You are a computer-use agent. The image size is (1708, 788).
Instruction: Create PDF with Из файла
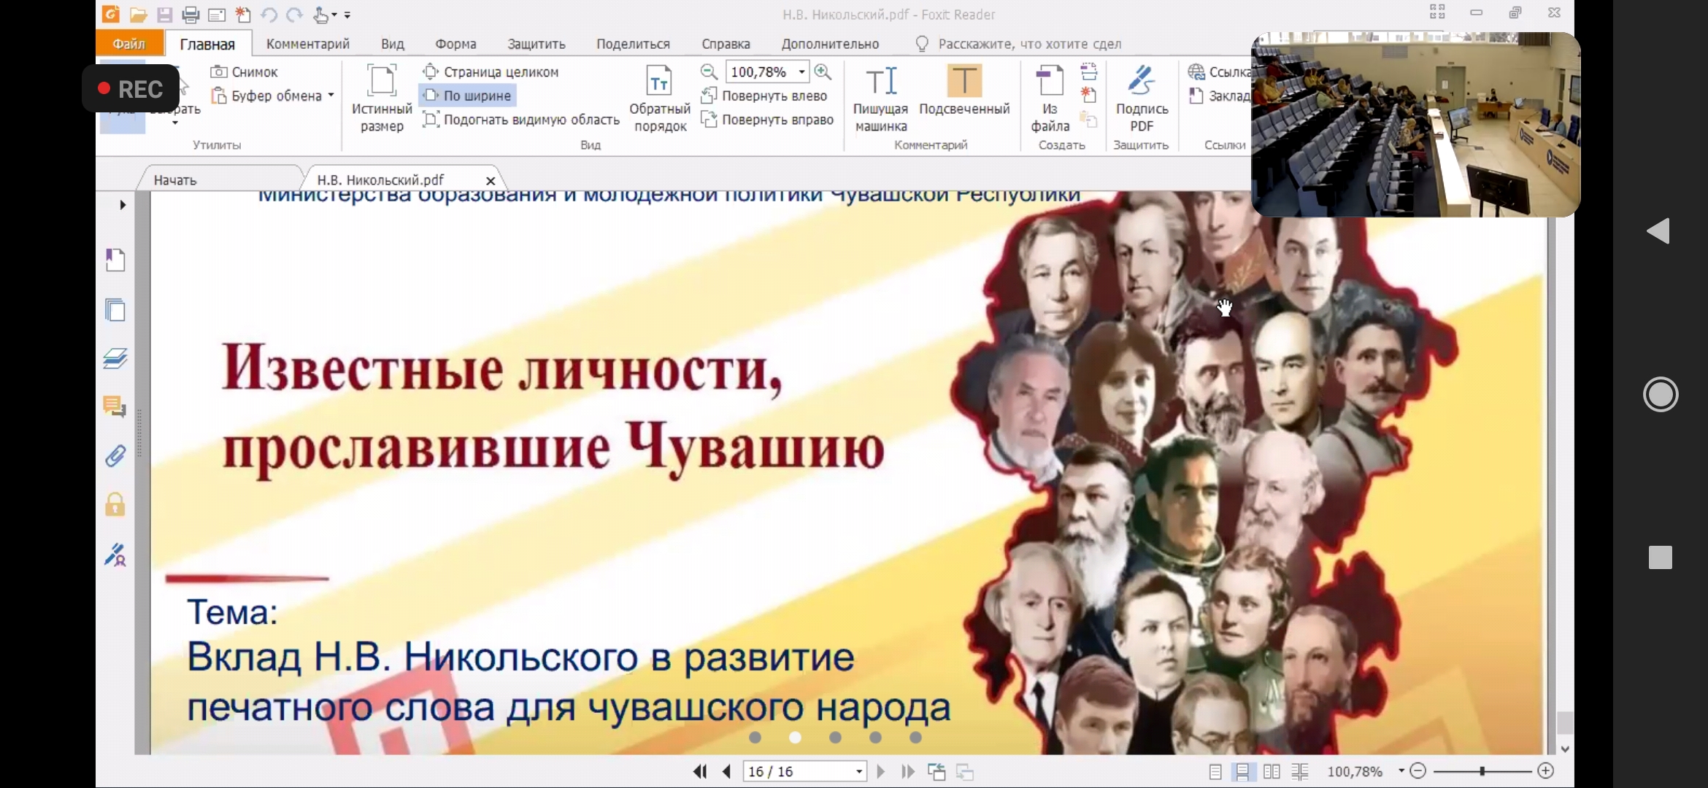point(1050,98)
